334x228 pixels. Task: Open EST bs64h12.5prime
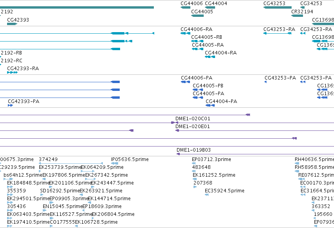click(x=23, y=175)
